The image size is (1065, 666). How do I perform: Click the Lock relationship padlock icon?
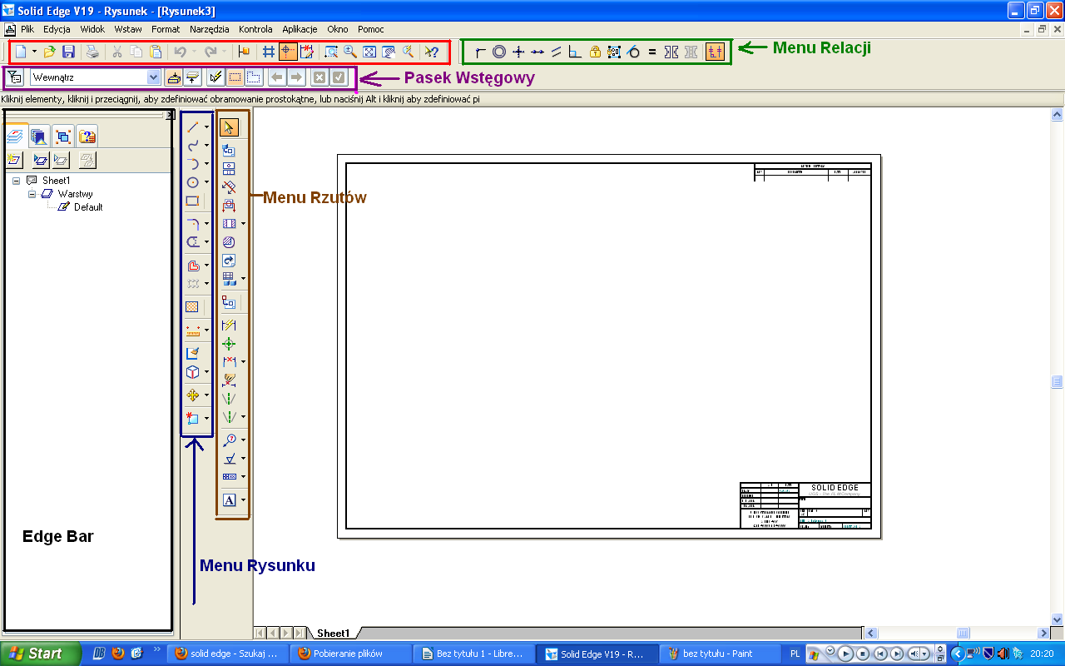(x=595, y=52)
